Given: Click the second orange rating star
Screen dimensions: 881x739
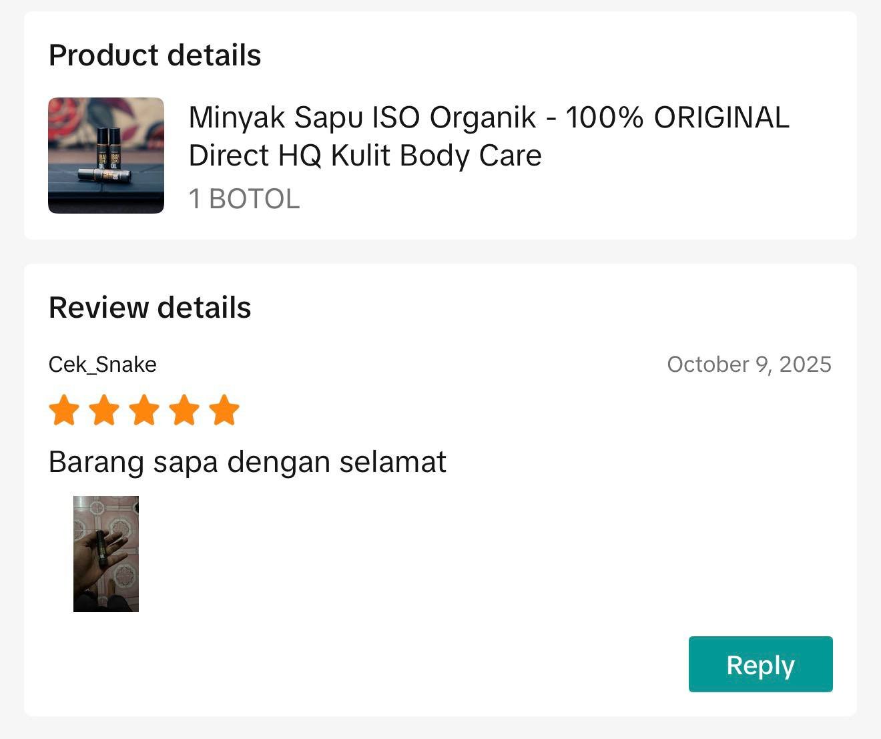Looking at the screenshot, I should point(104,410).
